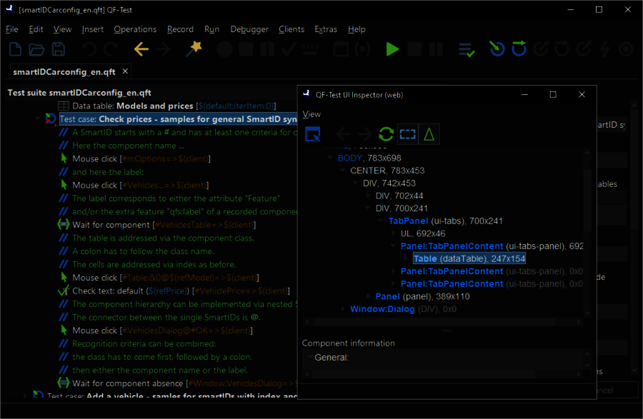643x419 pixels.
Task: Close the smartIDCarconfig_en.qft tab
Action: click(x=125, y=71)
